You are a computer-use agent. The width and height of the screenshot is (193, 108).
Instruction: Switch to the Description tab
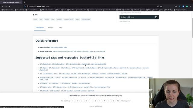(40, 28)
